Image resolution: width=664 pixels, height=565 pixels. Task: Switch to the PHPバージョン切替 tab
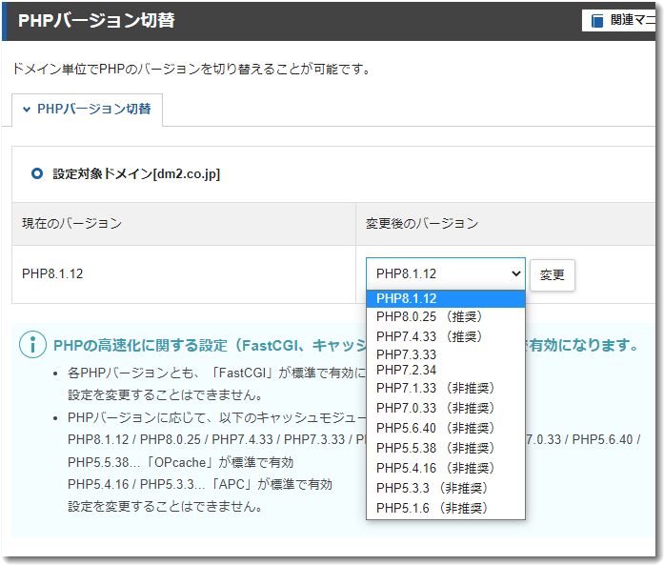[88, 110]
